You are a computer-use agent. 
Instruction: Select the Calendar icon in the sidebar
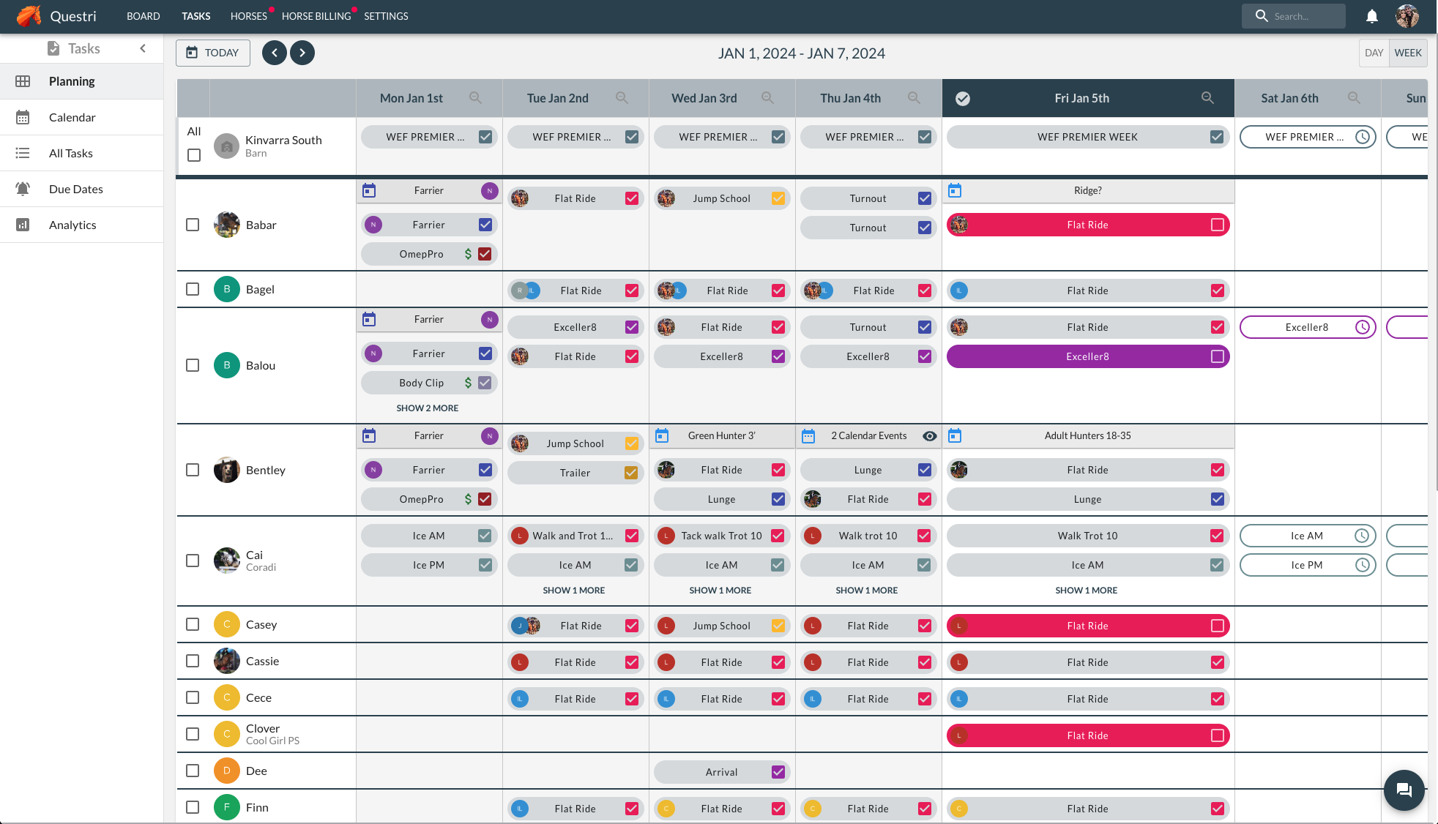click(23, 117)
